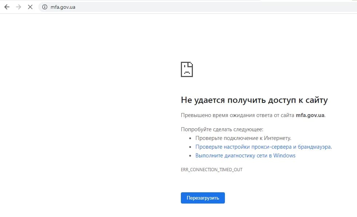Click the bolded mfa.gov.ua in the error message
Screen dimensions: 357x217
pyautogui.click(x=310, y=115)
